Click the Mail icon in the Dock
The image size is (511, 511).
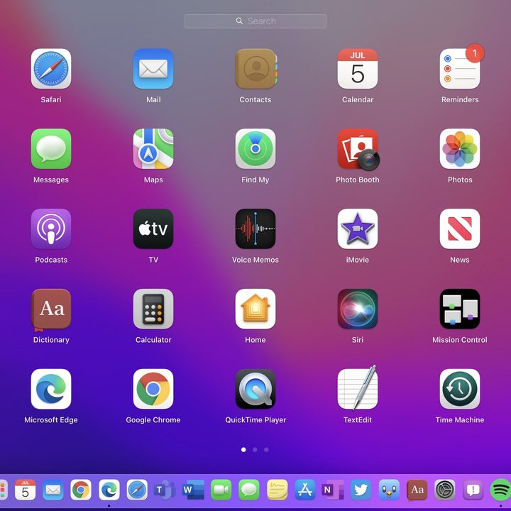pos(53,490)
